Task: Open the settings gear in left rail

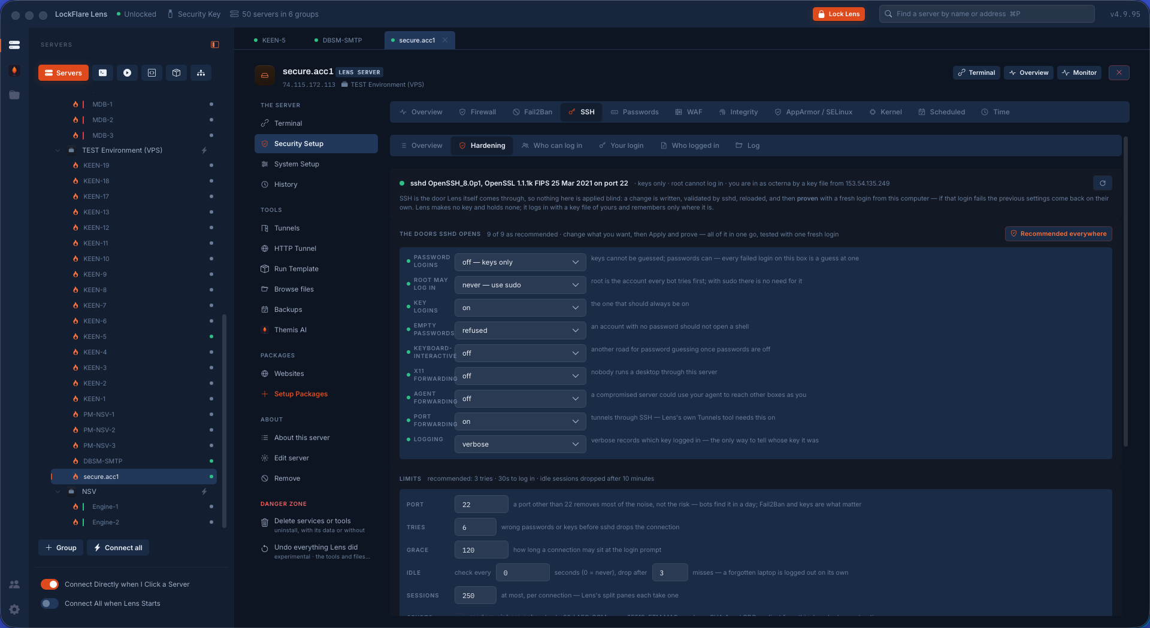Action: click(14, 609)
